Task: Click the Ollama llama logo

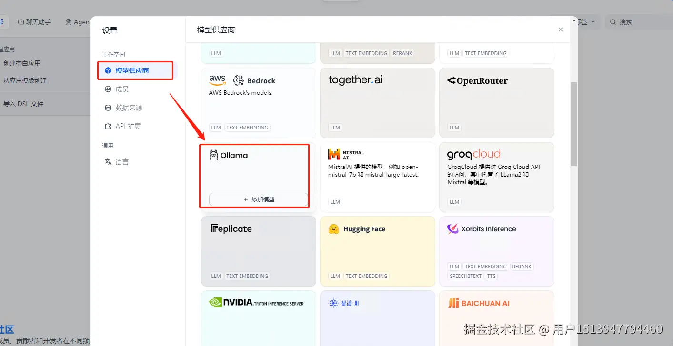Action: click(x=214, y=155)
